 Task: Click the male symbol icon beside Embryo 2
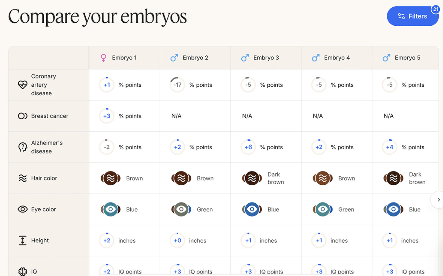coord(174,58)
